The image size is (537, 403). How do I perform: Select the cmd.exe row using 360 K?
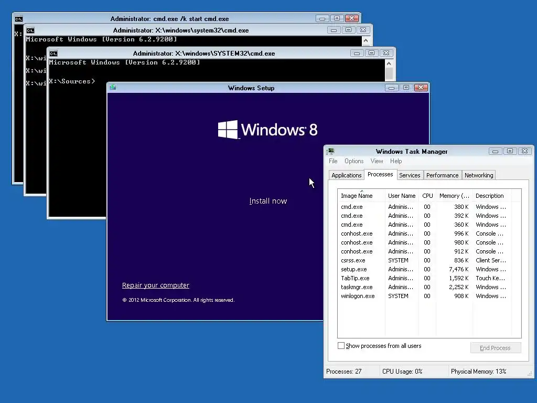425,225
